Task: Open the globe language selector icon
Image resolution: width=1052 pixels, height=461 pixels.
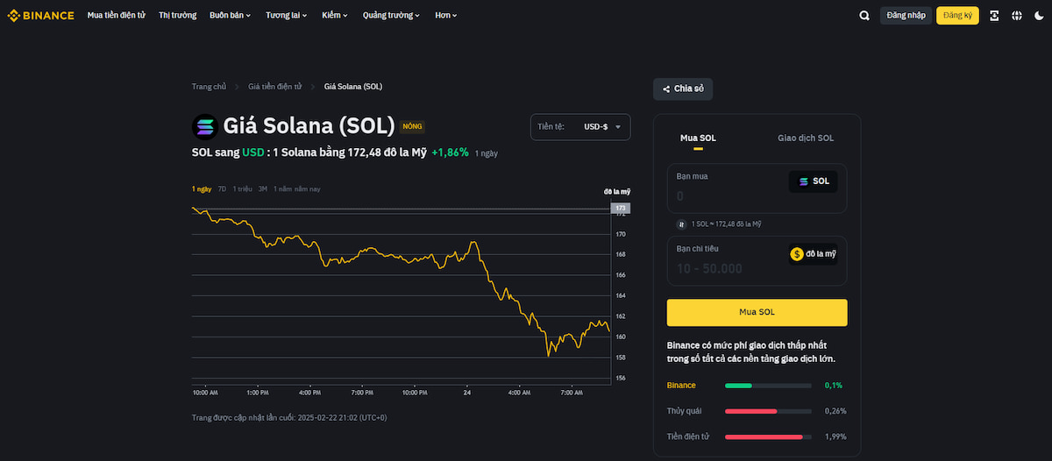Action: pos(1017,15)
